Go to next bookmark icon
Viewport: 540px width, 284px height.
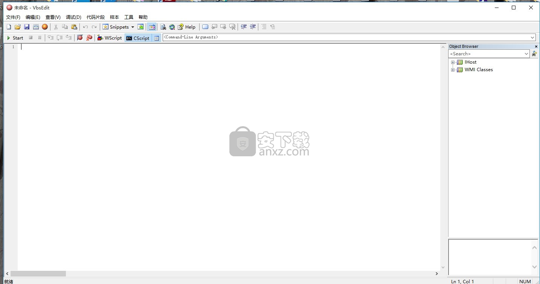[223, 27]
